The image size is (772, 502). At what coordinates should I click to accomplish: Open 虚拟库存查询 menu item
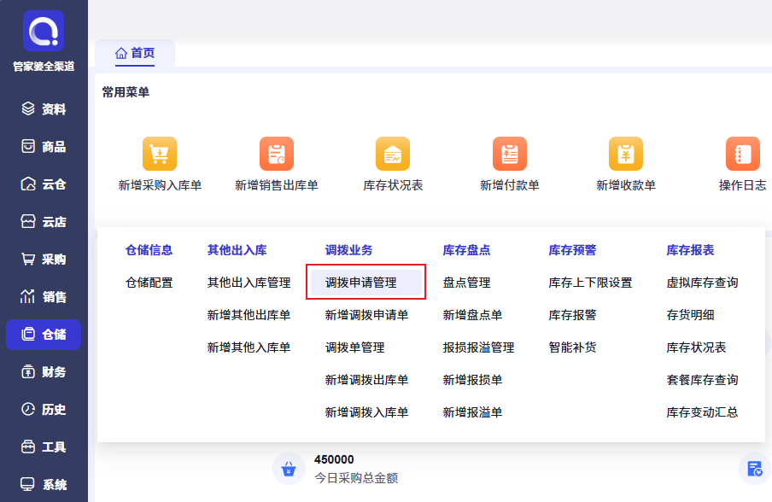pyautogui.click(x=702, y=283)
